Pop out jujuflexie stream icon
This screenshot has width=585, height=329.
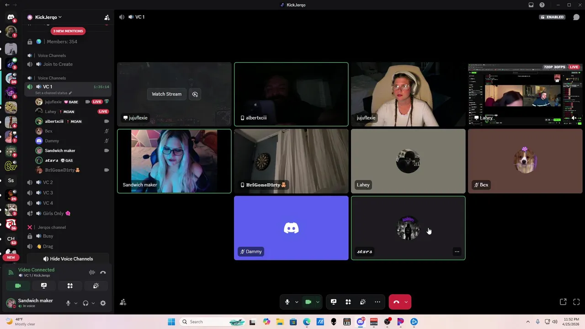[195, 94]
